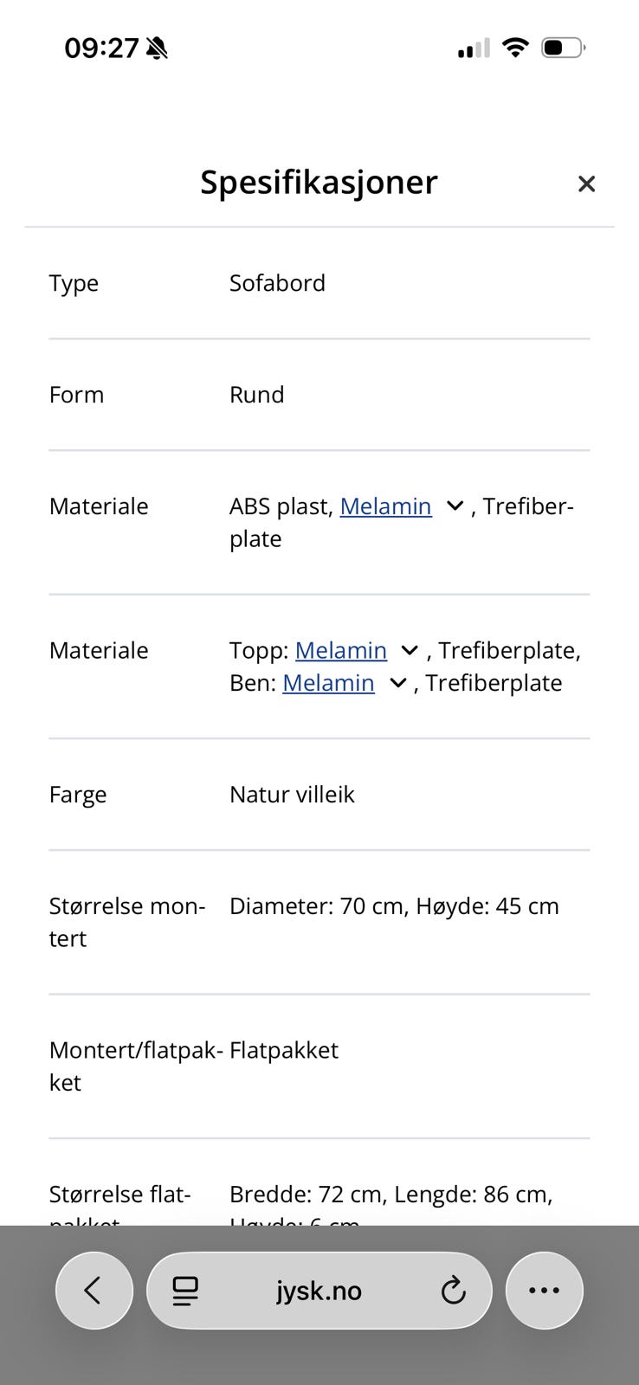Navigate back using Safari's back arrow
This screenshot has height=1385, width=639.
point(94,1290)
